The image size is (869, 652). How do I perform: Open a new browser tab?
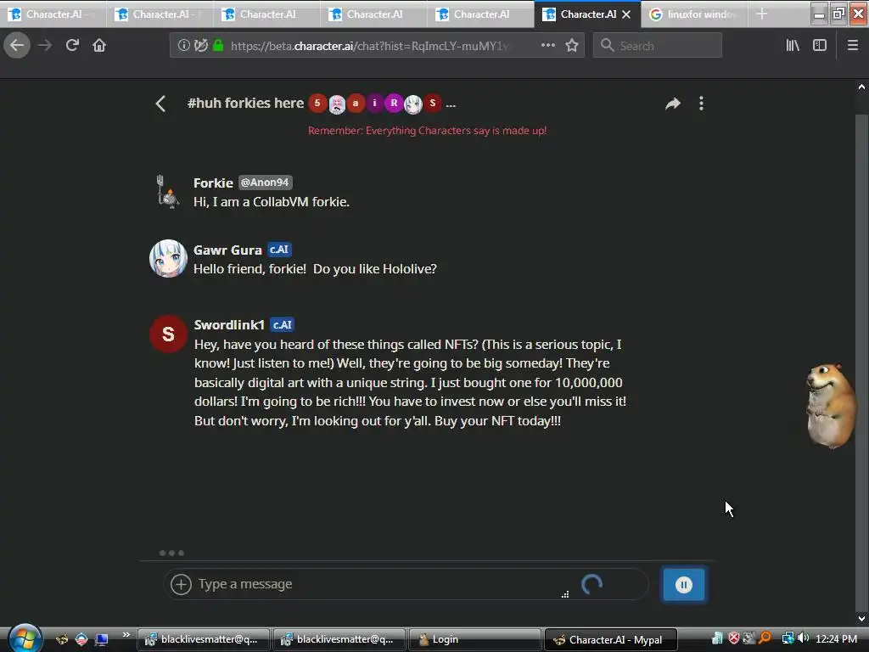(x=762, y=14)
